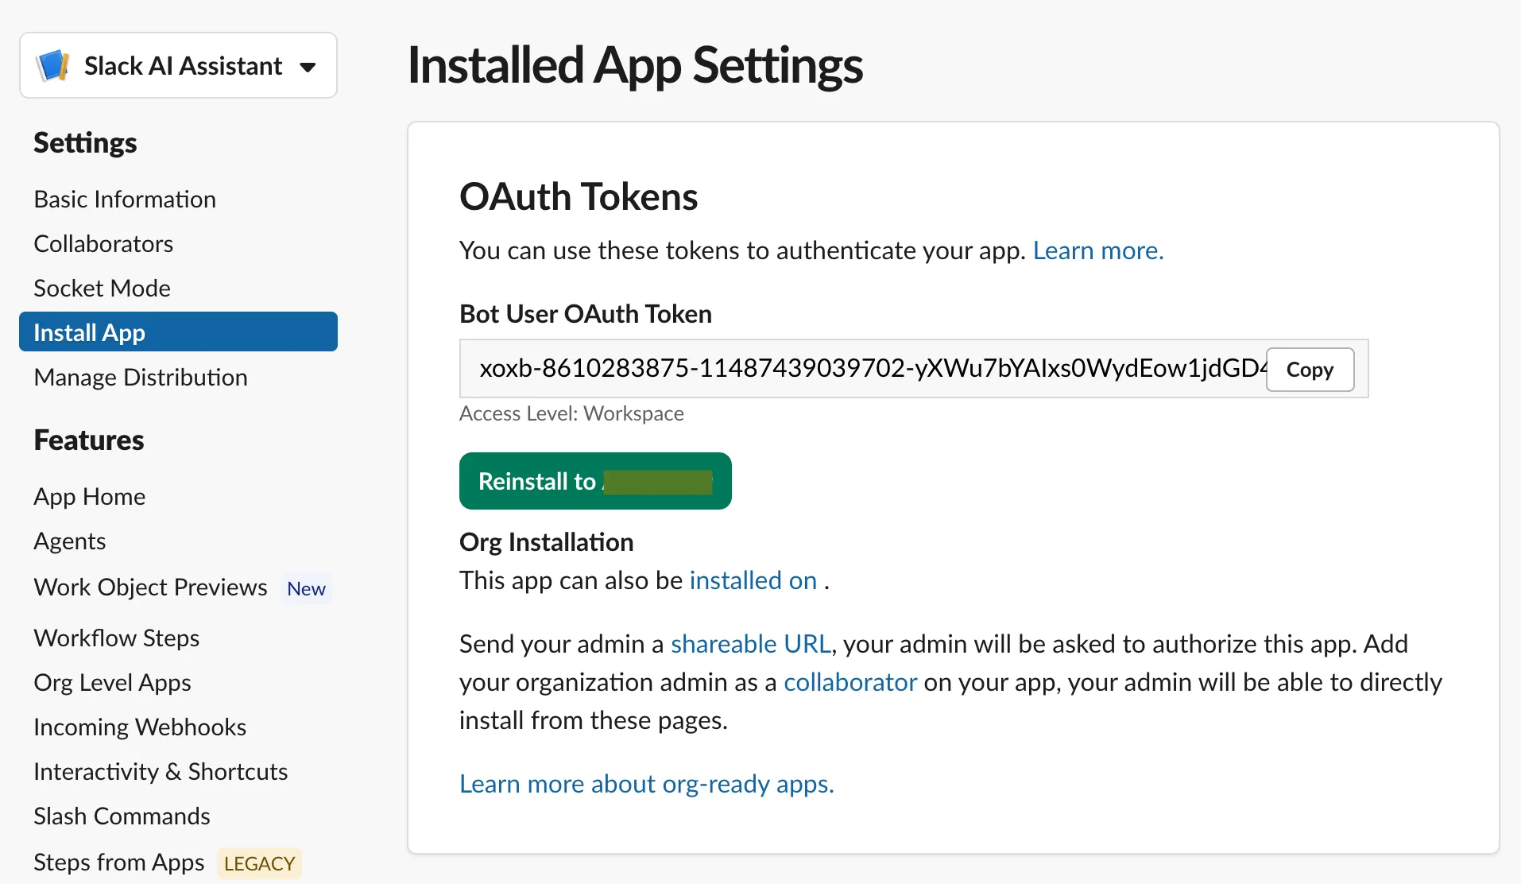This screenshot has height=884, width=1521.
Task: Open Work Object Previews
Action: pyautogui.click(x=151, y=587)
